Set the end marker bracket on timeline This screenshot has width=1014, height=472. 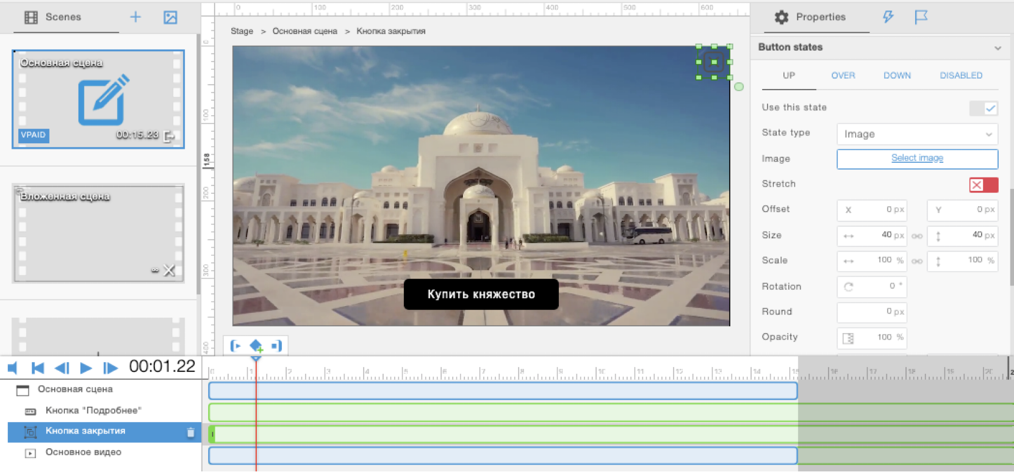tap(276, 346)
